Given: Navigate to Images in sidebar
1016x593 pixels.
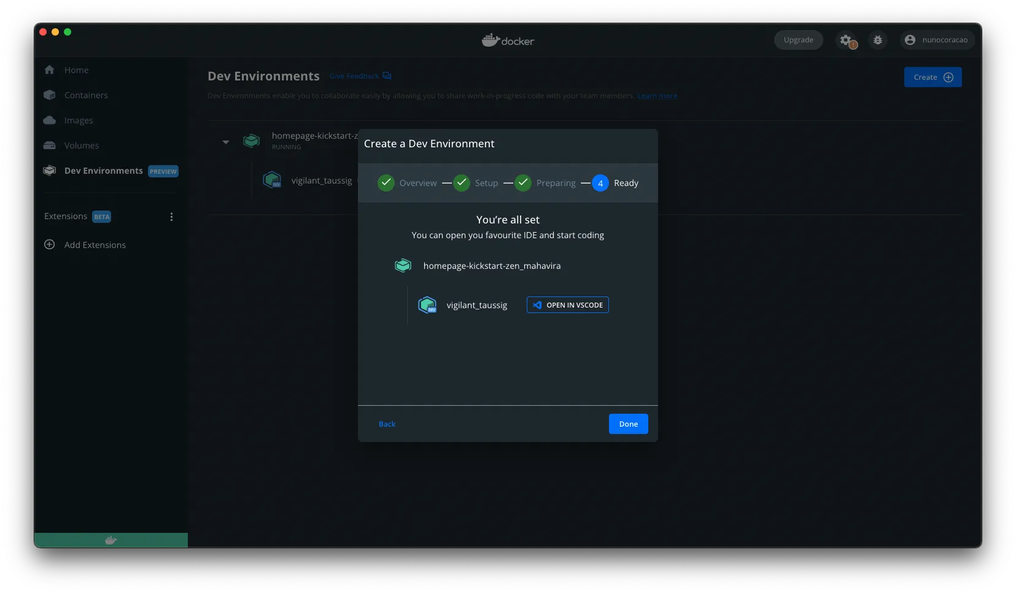Looking at the screenshot, I should pos(79,120).
